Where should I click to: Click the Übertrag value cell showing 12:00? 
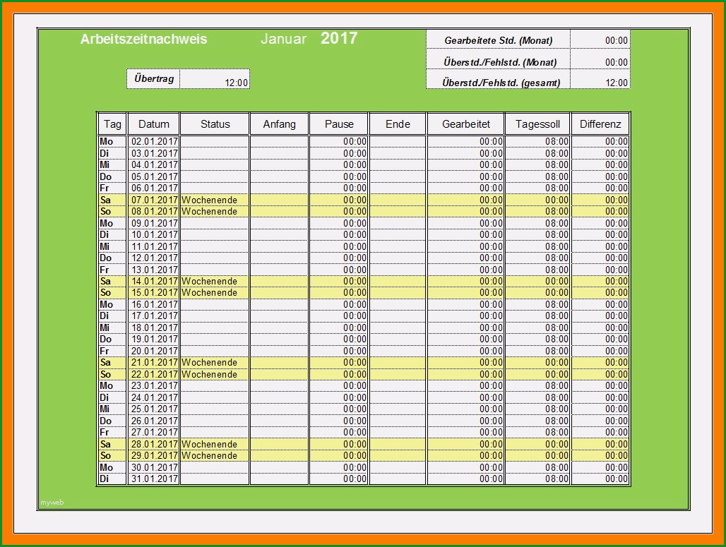pos(215,78)
